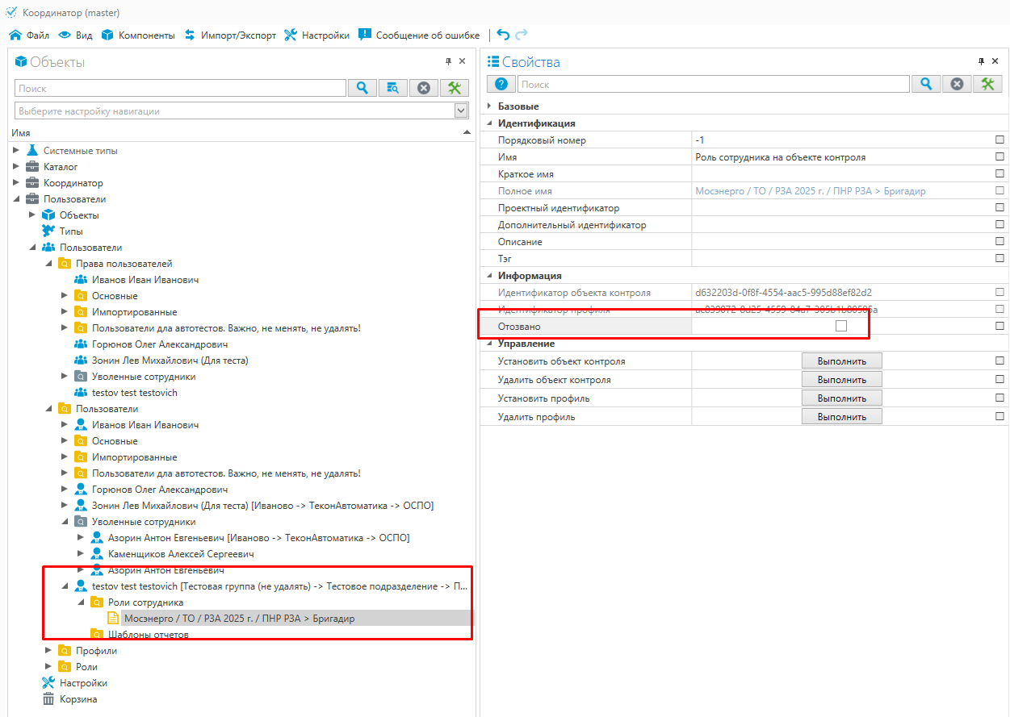Click the Properties search magnifier button

coord(926,84)
